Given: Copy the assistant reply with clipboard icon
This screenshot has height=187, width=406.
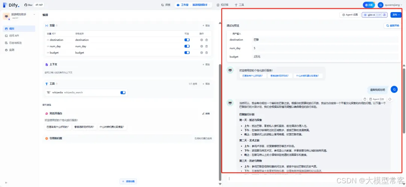Looking at the screenshot, I should [365, 99].
